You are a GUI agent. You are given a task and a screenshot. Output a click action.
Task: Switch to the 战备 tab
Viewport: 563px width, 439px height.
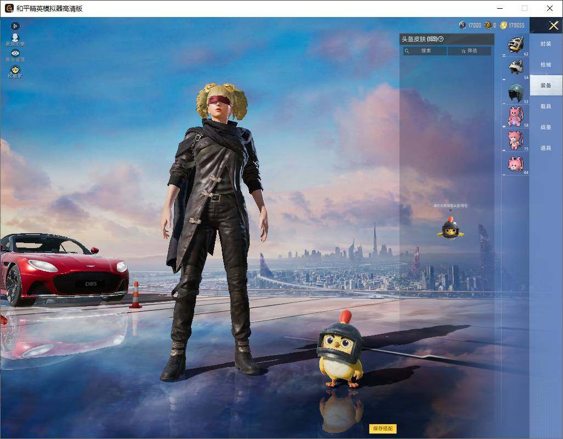546,127
